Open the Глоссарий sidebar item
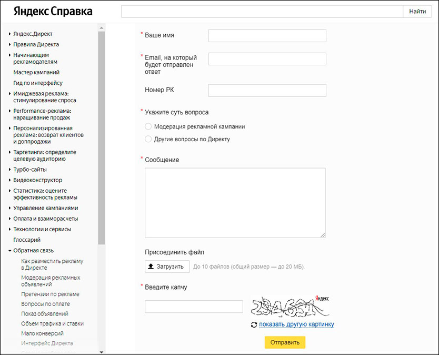The image size is (439, 355). [27, 240]
